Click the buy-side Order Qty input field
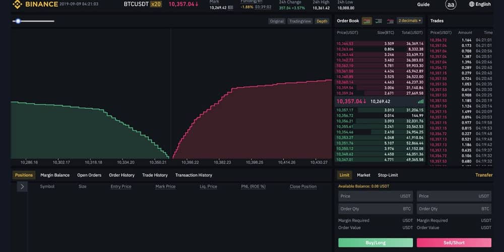The height and width of the screenshot is (252, 504). [x=375, y=209]
